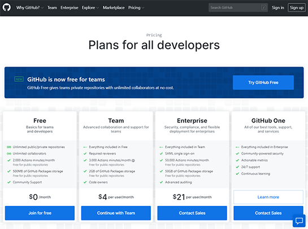Screen dimensions: 308x229
Task: Click Try GitHub Free button
Action: (x=263, y=82)
